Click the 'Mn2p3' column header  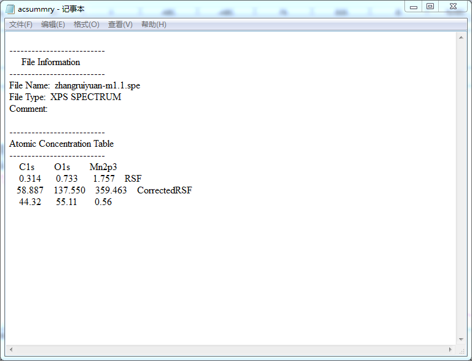[103, 167]
